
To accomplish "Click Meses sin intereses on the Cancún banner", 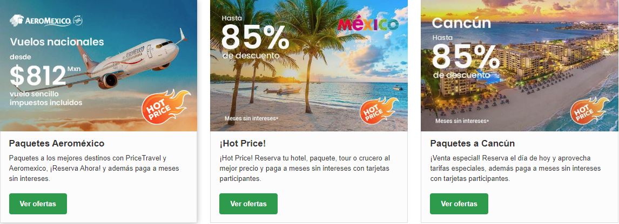I will coord(462,121).
